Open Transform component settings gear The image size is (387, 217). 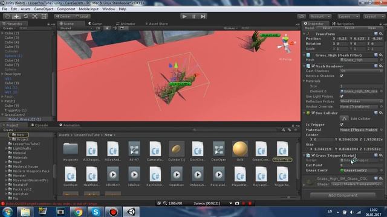[380, 34]
